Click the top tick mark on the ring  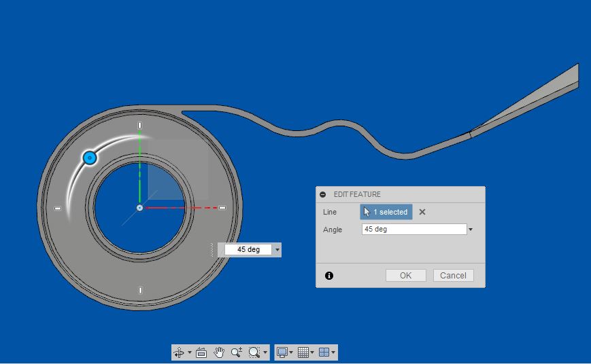(139, 125)
